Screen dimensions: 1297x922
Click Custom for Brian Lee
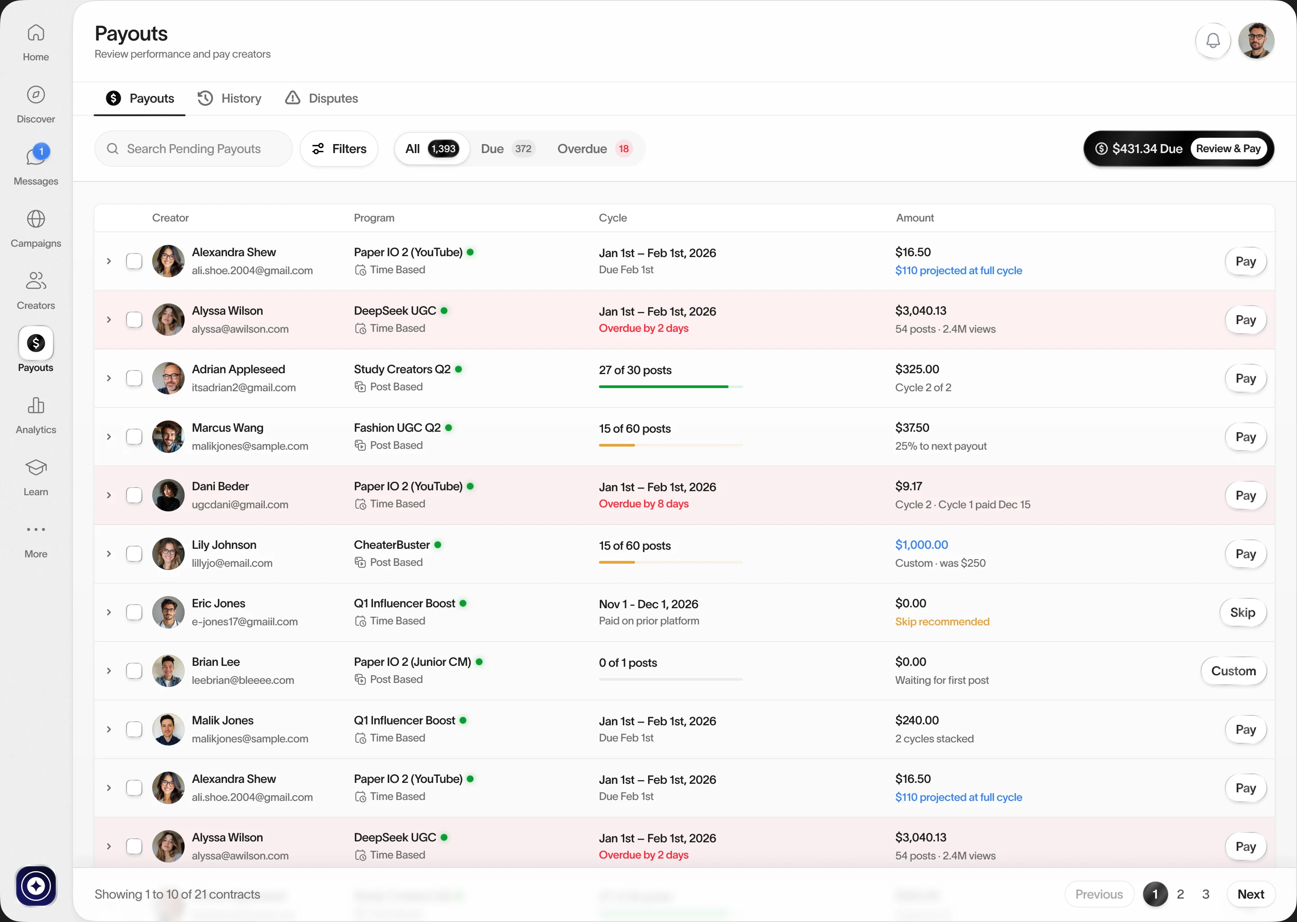pyautogui.click(x=1234, y=670)
